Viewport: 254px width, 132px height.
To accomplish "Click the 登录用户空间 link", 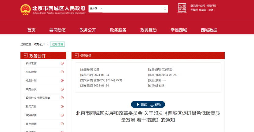I will coord(197,5).
